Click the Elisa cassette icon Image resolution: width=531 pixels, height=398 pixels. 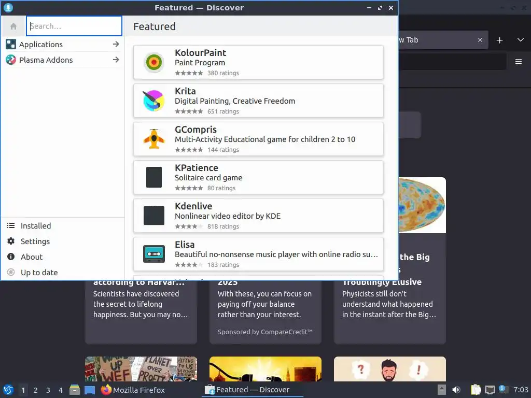[153, 254]
